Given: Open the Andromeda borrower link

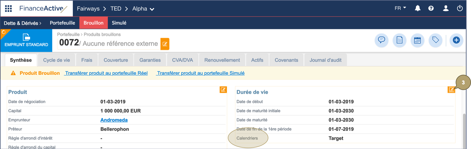Looking at the screenshot, I should click(114, 120).
